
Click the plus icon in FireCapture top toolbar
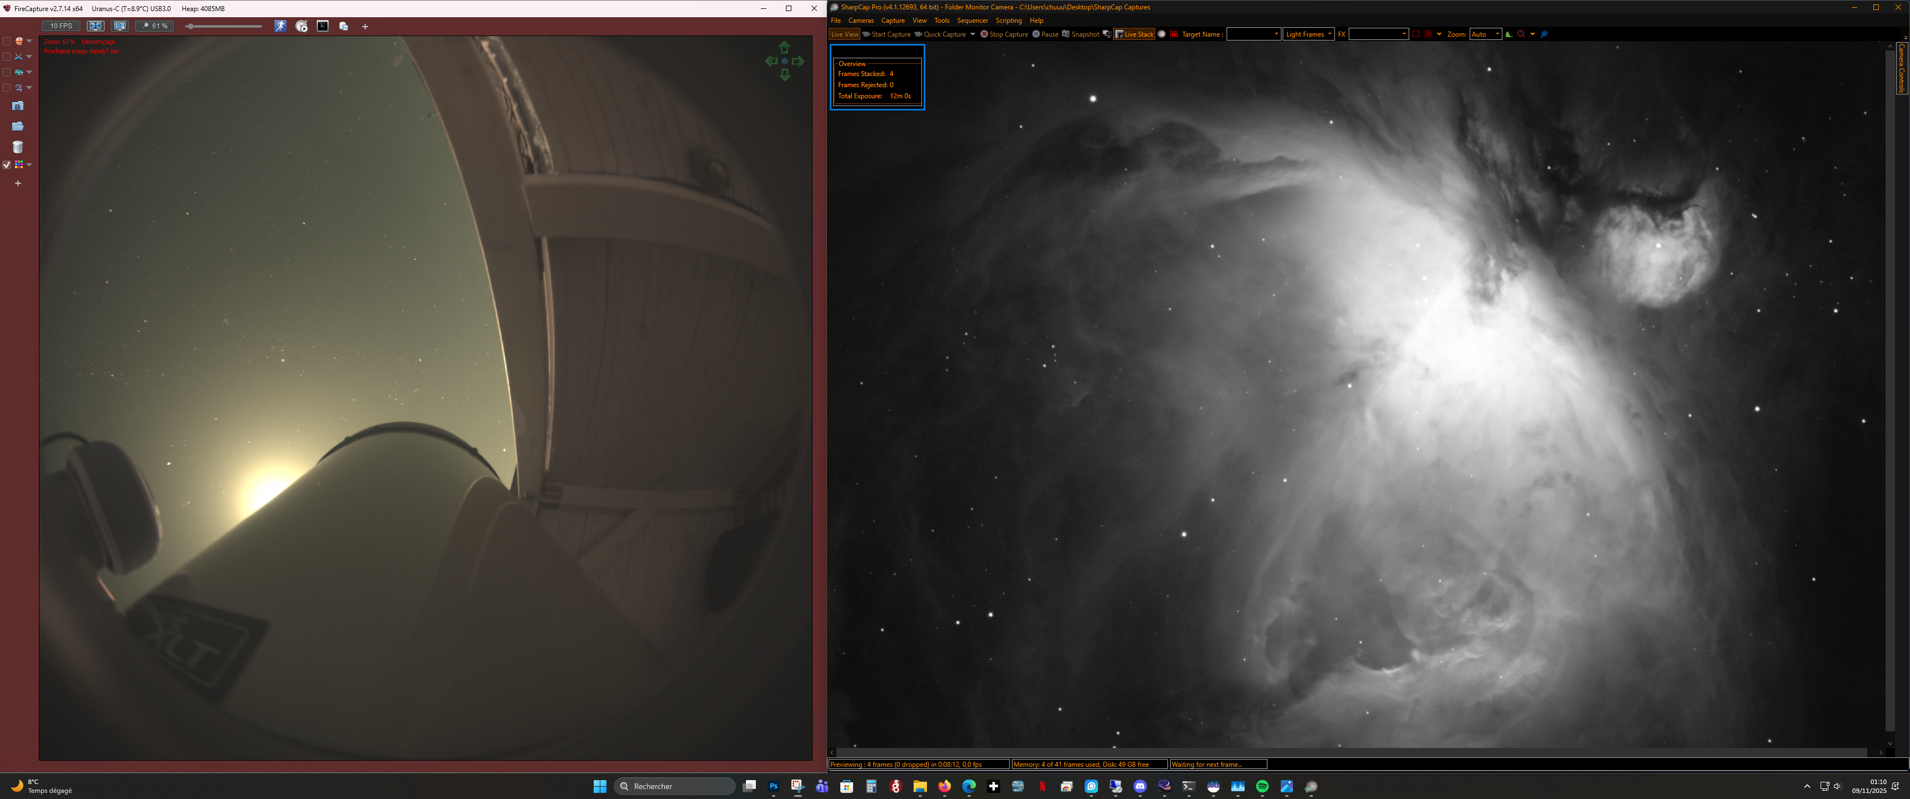[x=365, y=27]
